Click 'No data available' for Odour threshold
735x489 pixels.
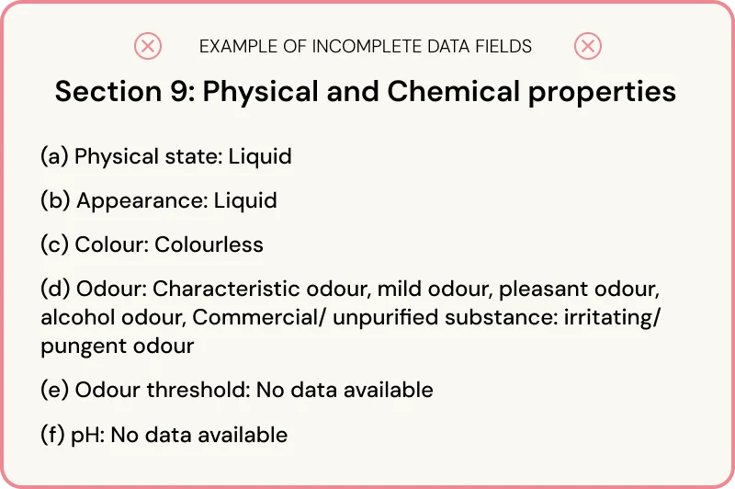click(345, 390)
